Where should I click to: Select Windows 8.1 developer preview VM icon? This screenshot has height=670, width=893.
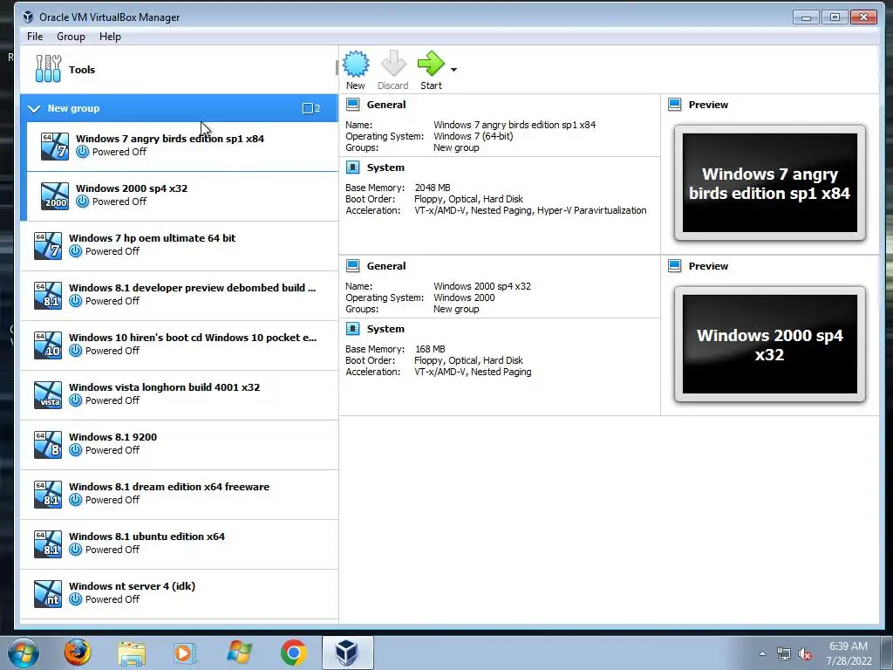click(48, 295)
